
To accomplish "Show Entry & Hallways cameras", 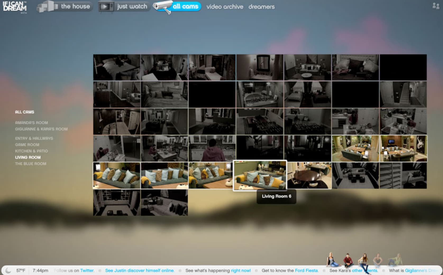I will pos(34,138).
